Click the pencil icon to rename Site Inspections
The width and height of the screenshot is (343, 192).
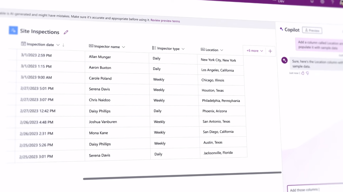tap(66, 32)
